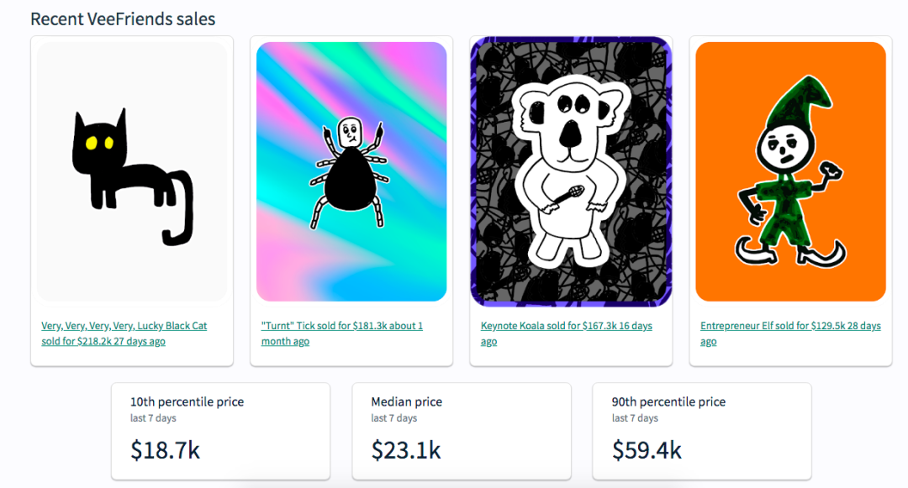This screenshot has width=908, height=488.
Task: Open the "Turnt" Tick sold for $181.3k link
Action: pyautogui.click(x=342, y=333)
